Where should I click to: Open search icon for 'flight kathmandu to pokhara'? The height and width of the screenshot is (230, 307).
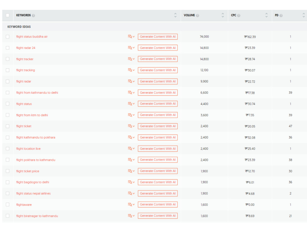click(x=131, y=138)
